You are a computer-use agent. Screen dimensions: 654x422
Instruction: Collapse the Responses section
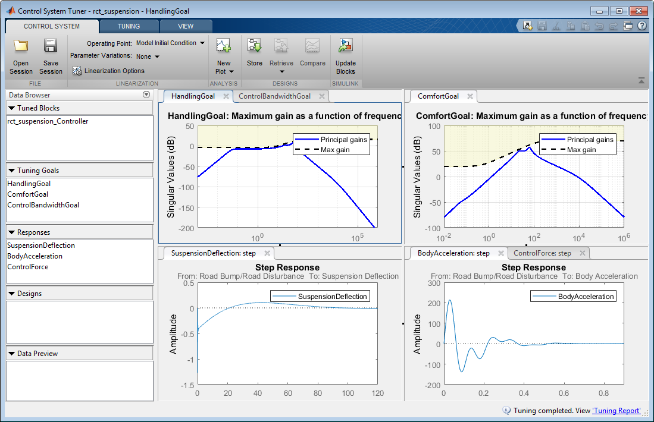pyautogui.click(x=12, y=232)
